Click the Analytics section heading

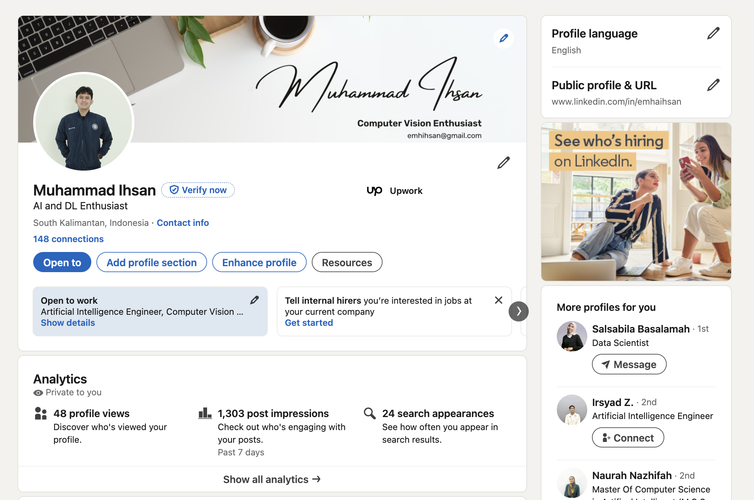(x=60, y=379)
